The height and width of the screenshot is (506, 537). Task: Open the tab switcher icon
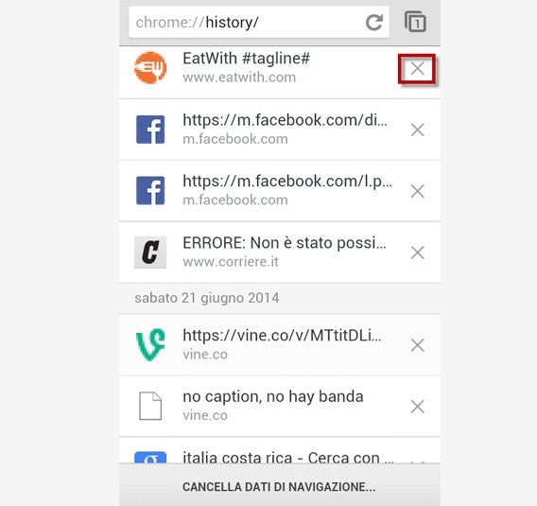click(415, 22)
